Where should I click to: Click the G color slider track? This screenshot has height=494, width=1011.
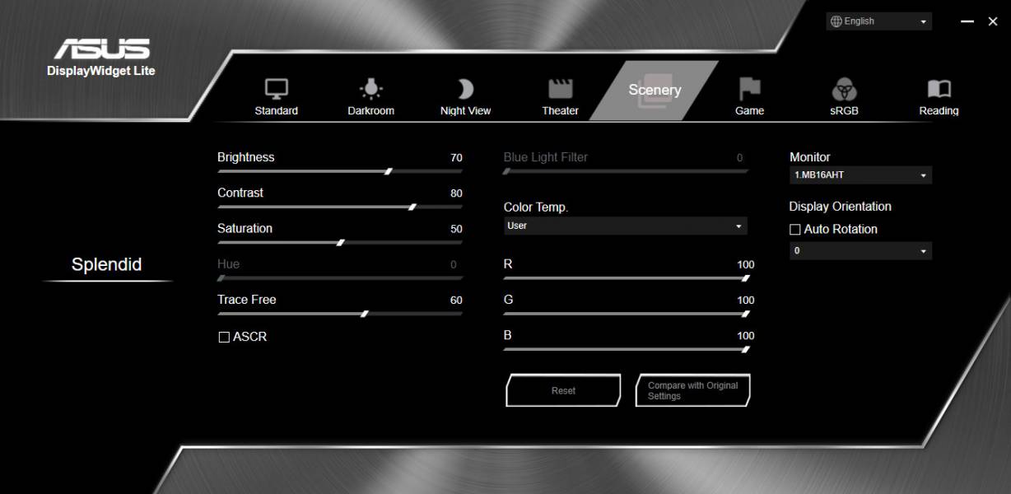pyautogui.click(x=627, y=314)
